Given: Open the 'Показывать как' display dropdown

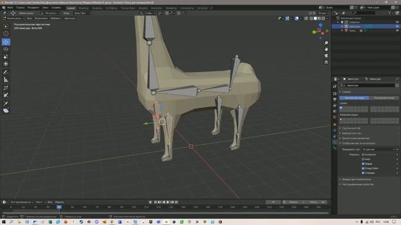Looking at the screenshot, I should pyautogui.click(x=378, y=149).
